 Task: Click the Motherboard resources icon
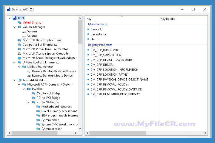click(x=38, y=107)
